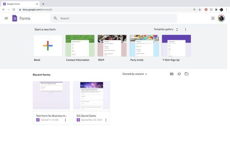Switch to list view of recent forms
The width and height of the screenshot is (230, 144).
pyautogui.click(x=172, y=74)
